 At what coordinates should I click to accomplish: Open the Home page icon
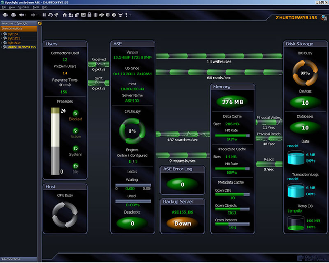65,15
